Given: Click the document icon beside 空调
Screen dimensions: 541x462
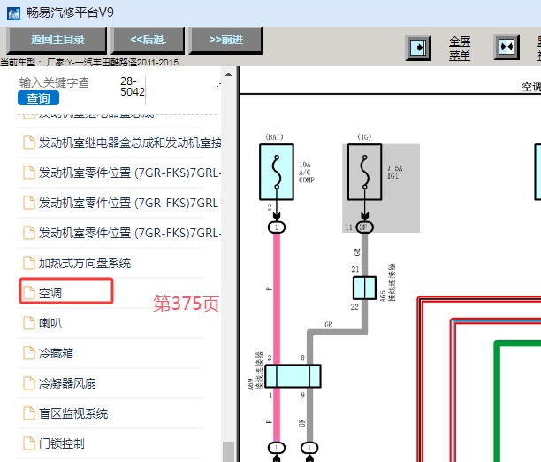Looking at the screenshot, I should coord(29,293).
